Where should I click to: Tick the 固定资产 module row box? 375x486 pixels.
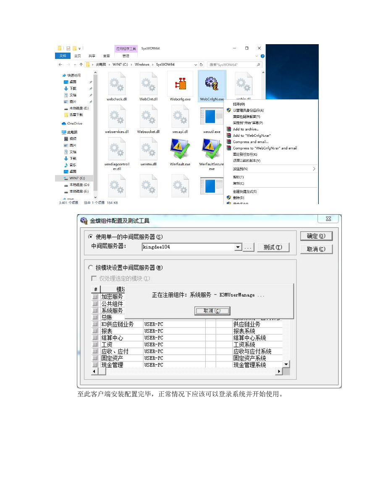[x=95, y=358]
